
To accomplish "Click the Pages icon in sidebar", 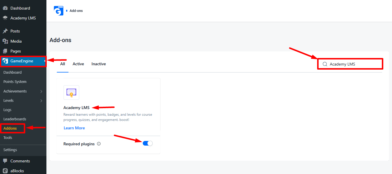I will [x=5, y=51].
